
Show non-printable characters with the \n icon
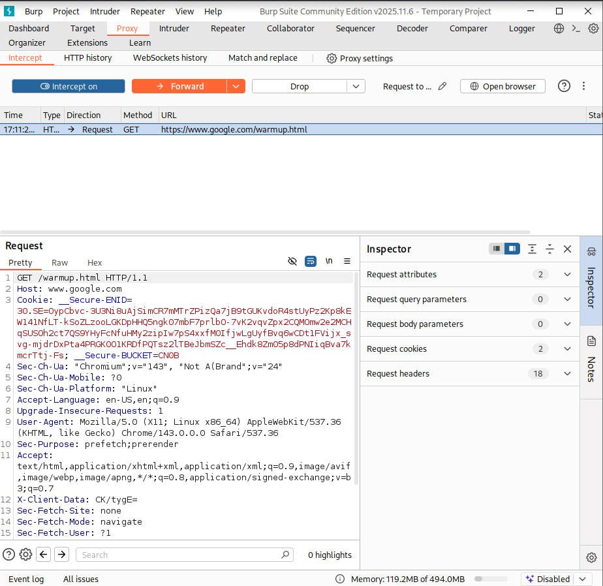click(x=329, y=261)
